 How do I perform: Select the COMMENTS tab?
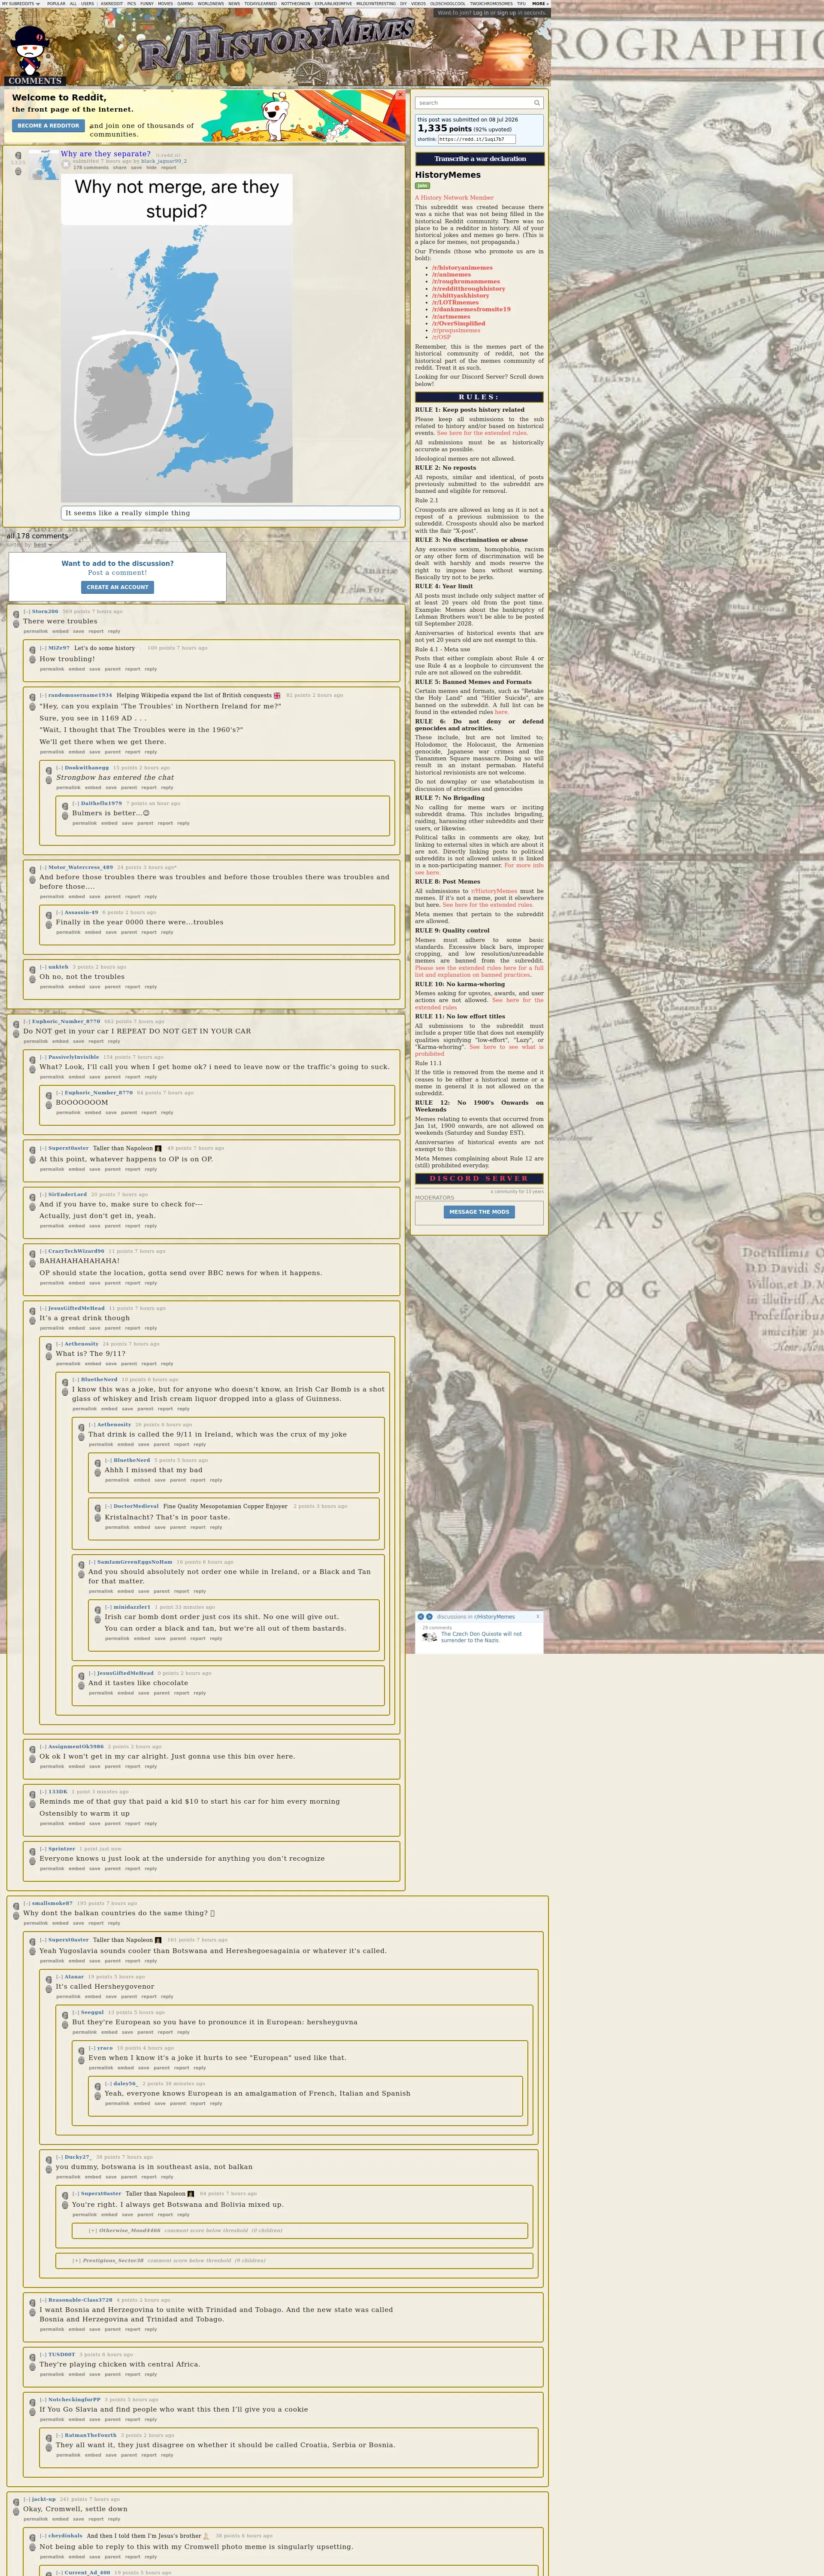(x=35, y=81)
